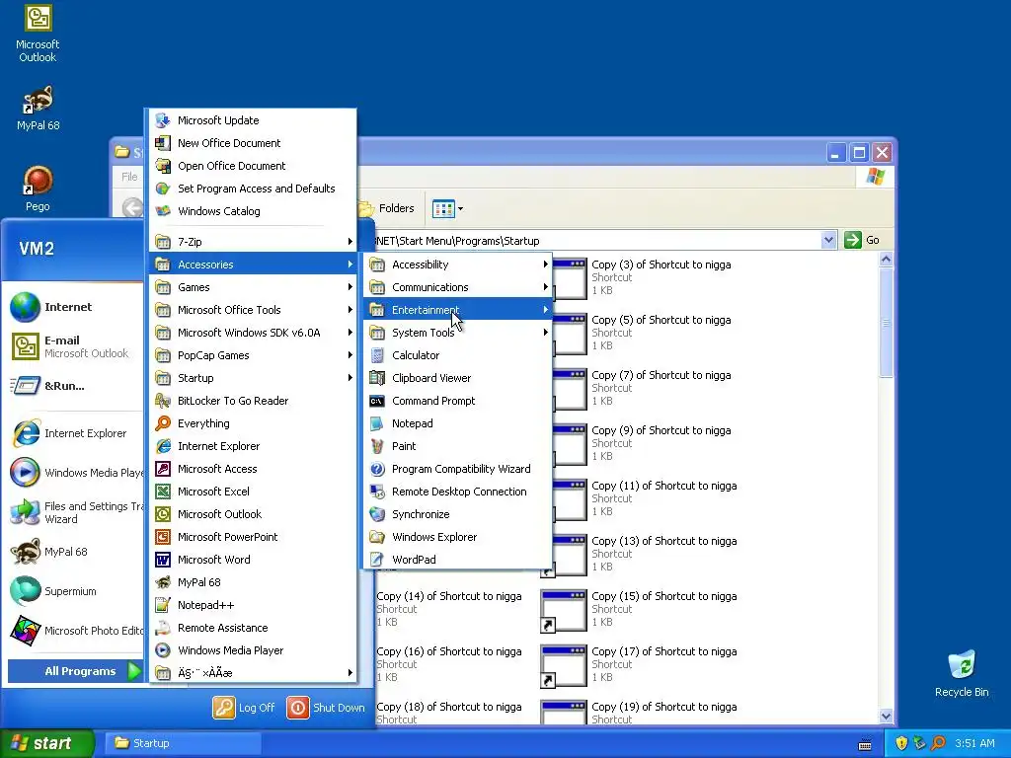Launch Microsoft Access
Screen dimensions: 1011x758
point(253,469)
